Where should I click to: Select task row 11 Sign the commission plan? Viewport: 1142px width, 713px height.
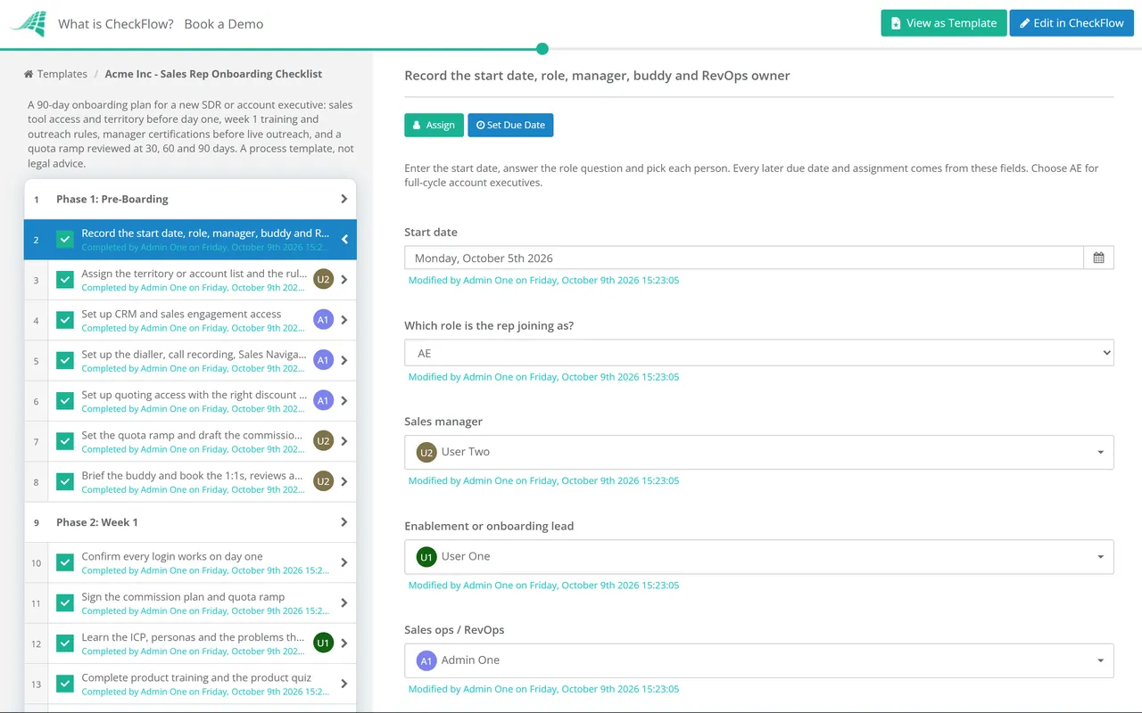pos(190,602)
